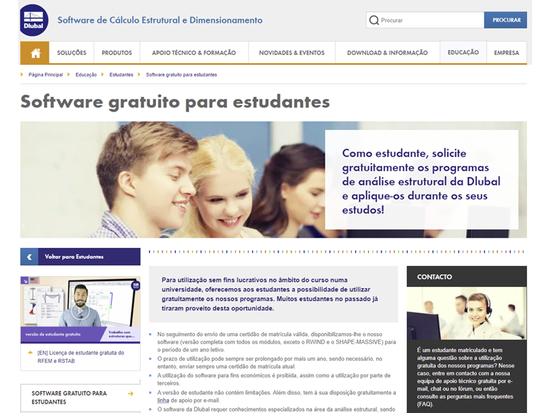Click the page heading 'Software gratuito para estudantes'
The width and height of the screenshot is (551, 413).
click(x=175, y=102)
